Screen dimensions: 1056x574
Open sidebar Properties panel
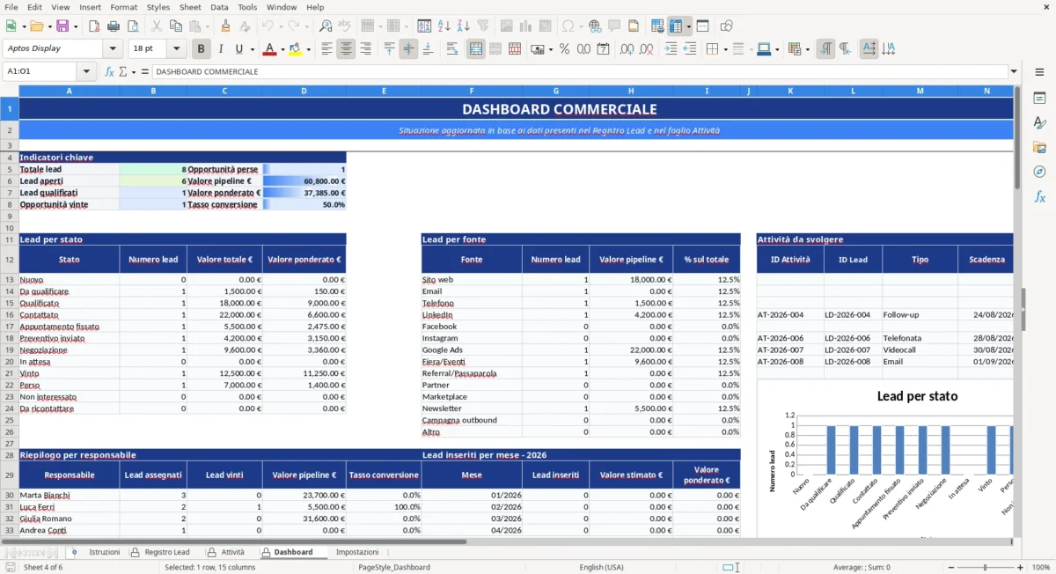point(1039,98)
